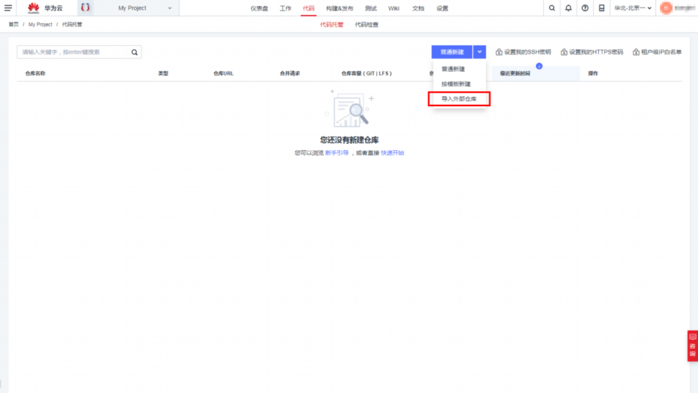
Task: Click the 类型 column header
Action: click(163, 73)
